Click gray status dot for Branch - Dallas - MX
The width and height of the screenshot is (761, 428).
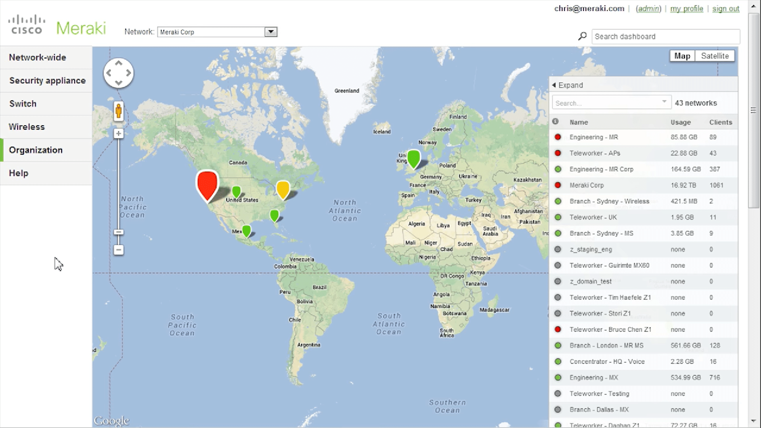(558, 410)
